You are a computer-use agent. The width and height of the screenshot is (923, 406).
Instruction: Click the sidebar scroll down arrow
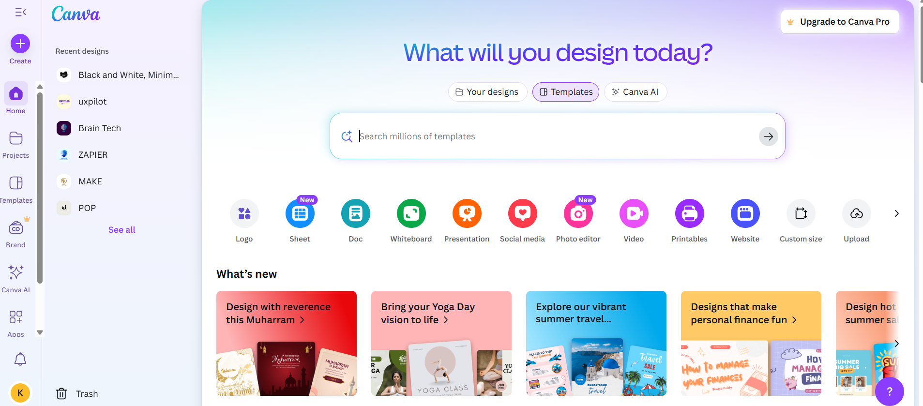tap(40, 332)
